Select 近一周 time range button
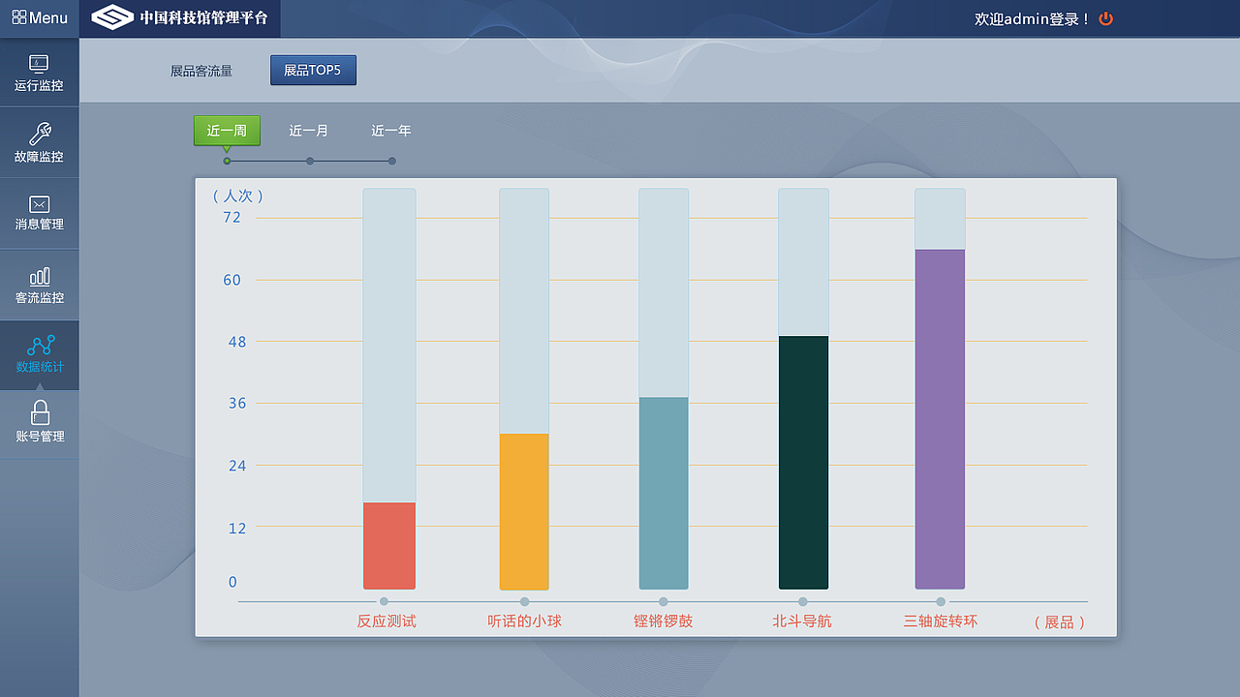Viewport: 1240px width, 697px height. point(227,131)
